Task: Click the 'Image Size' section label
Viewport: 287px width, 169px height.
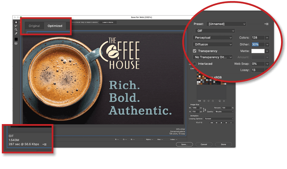Action: click(195, 105)
